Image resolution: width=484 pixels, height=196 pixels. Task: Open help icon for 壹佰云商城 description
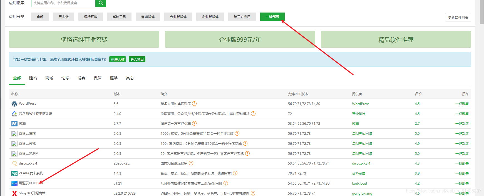[x=245, y=143]
